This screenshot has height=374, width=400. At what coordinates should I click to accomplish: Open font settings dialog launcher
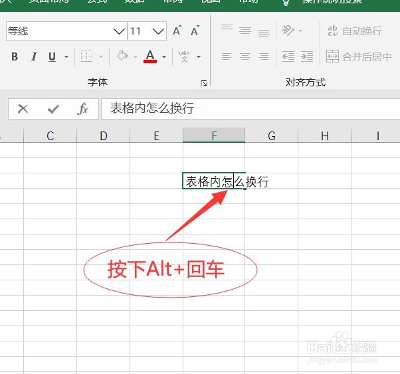(204, 83)
